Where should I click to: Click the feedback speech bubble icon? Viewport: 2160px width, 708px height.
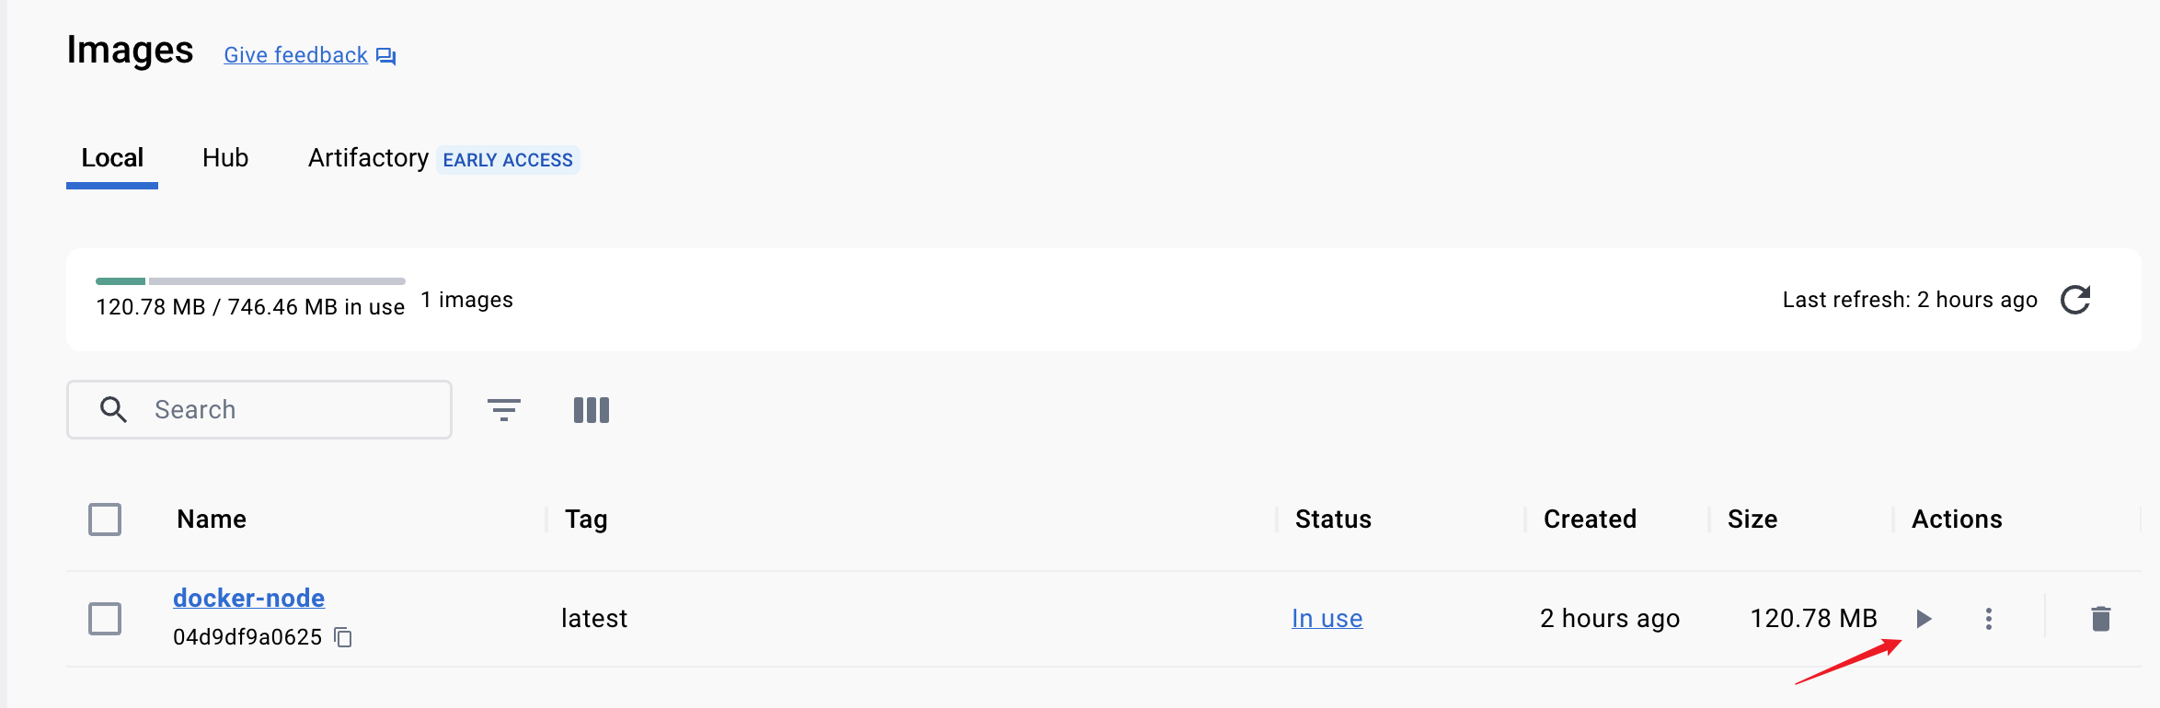click(x=386, y=56)
